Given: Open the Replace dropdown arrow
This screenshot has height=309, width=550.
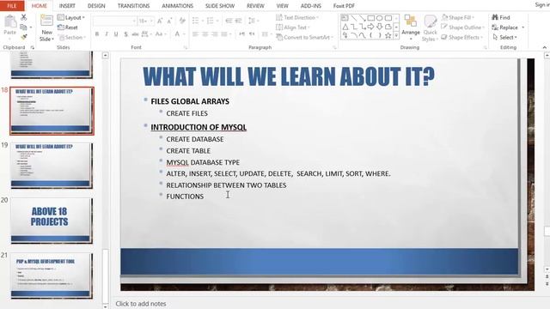Looking at the screenshot, I should pyautogui.click(x=523, y=27).
